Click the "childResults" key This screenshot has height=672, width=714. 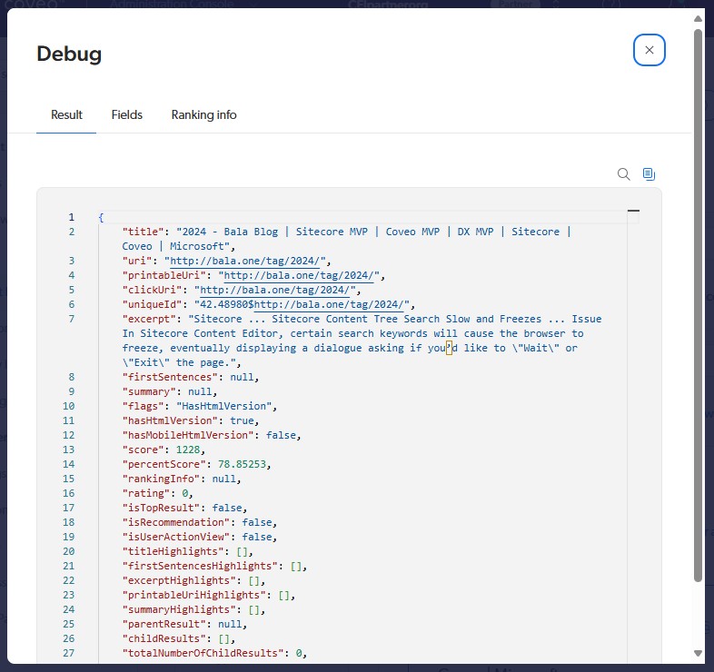(x=164, y=638)
